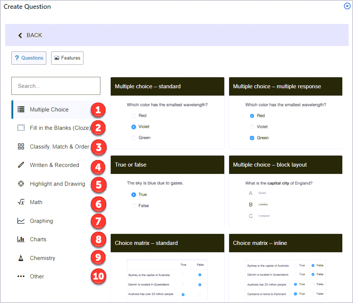Image resolution: width=353 pixels, height=303 pixels.
Task: Select the Green radio in standard preview
Action: [134, 138]
